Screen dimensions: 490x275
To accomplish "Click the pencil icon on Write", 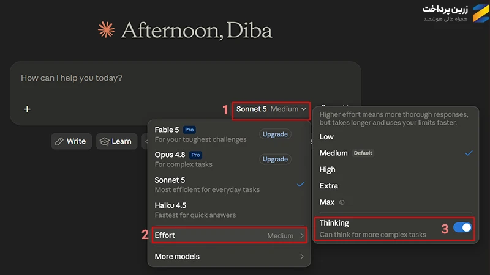I will [x=59, y=142].
